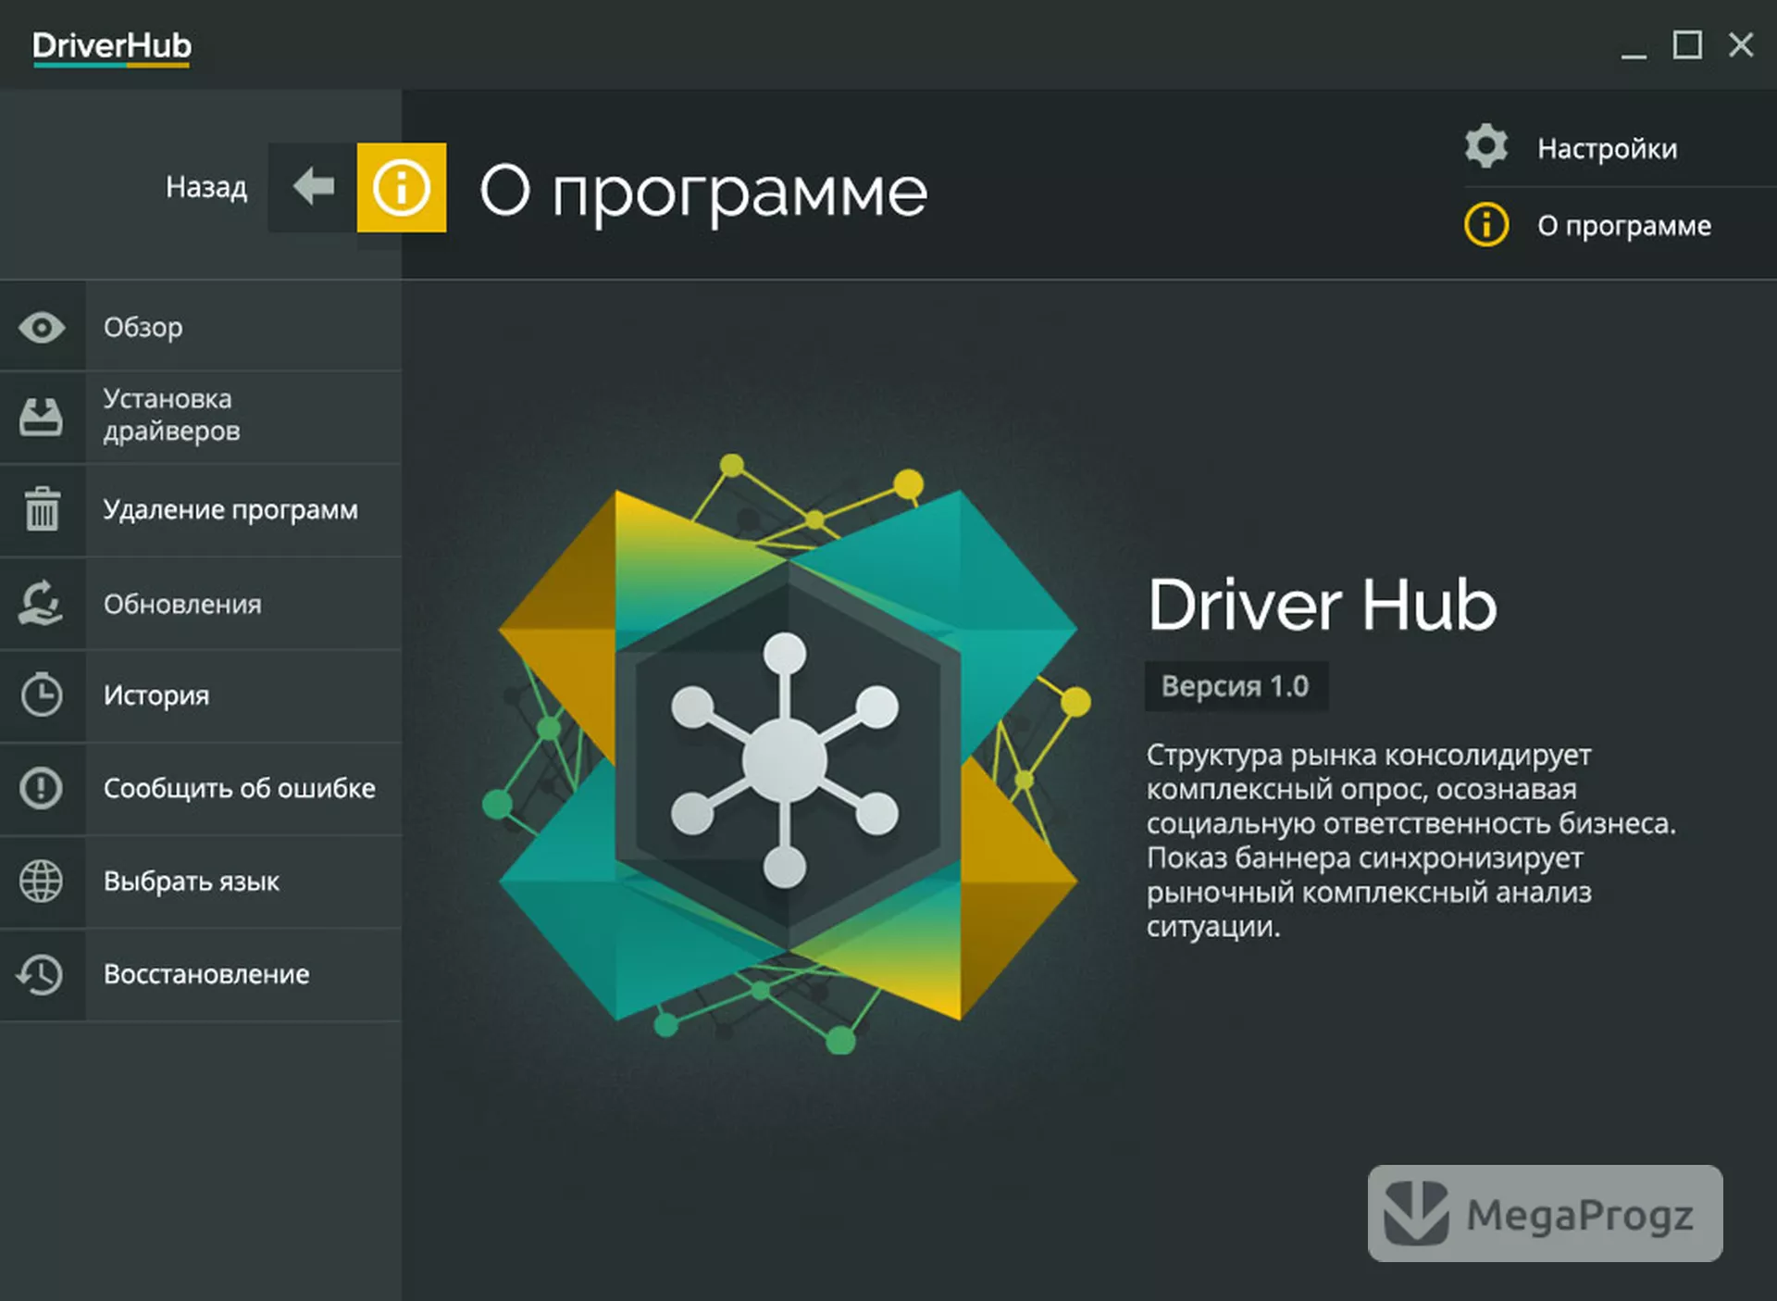Go to Обновления section
The image size is (1777, 1301).
[x=201, y=604]
